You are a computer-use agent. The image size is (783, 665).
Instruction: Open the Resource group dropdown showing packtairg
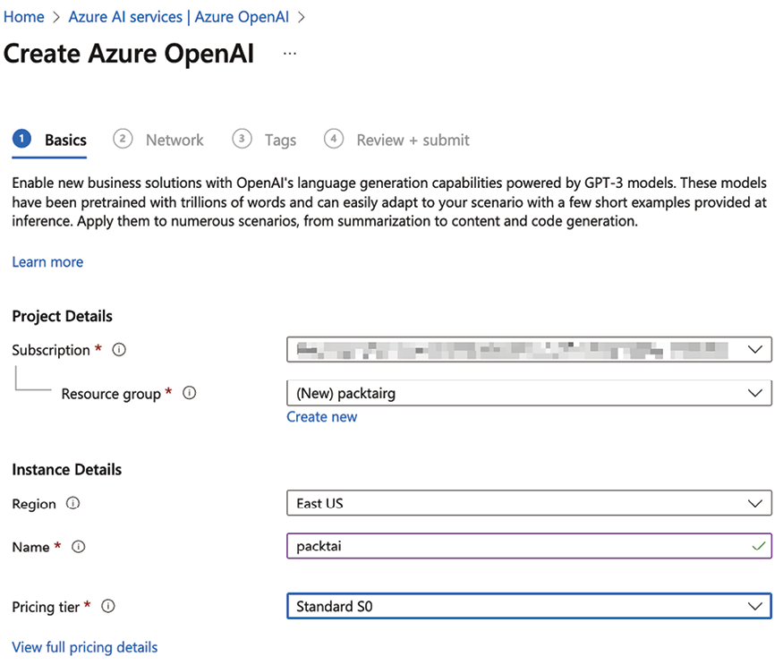point(530,393)
